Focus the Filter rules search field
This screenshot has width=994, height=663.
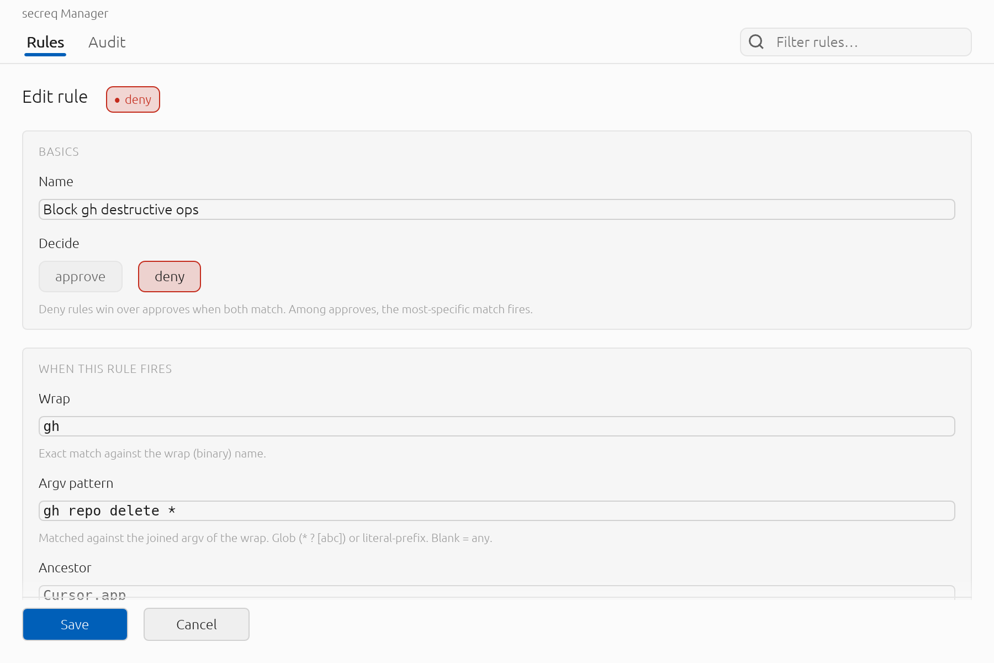855,42
